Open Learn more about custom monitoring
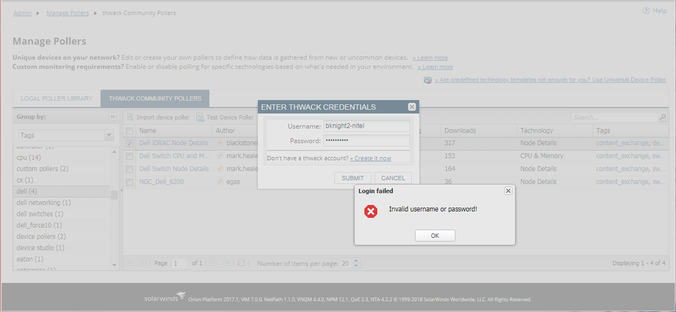This screenshot has height=312, width=676. point(435,67)
